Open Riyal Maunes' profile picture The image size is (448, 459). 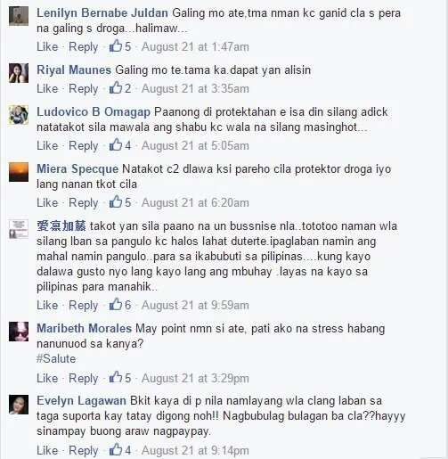coord(19,73)
